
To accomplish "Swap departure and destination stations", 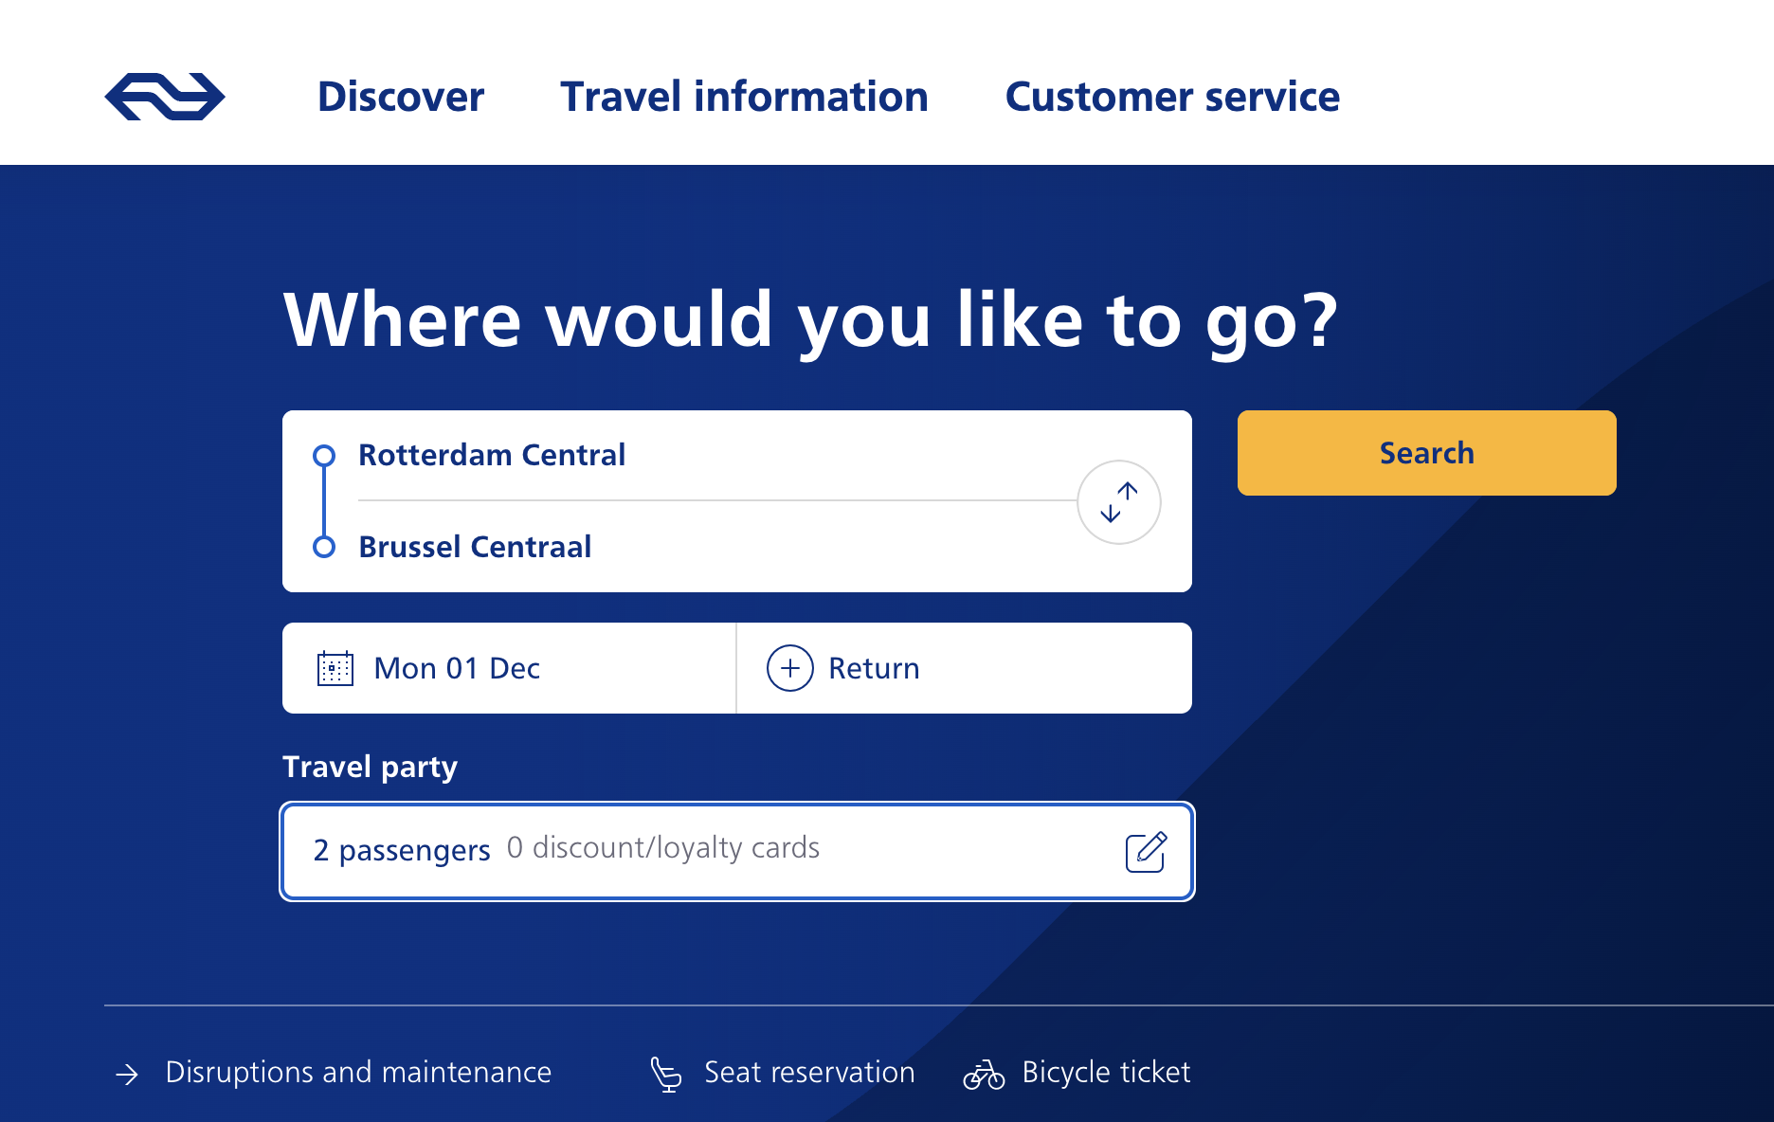I will click(x=1118, y=502).
